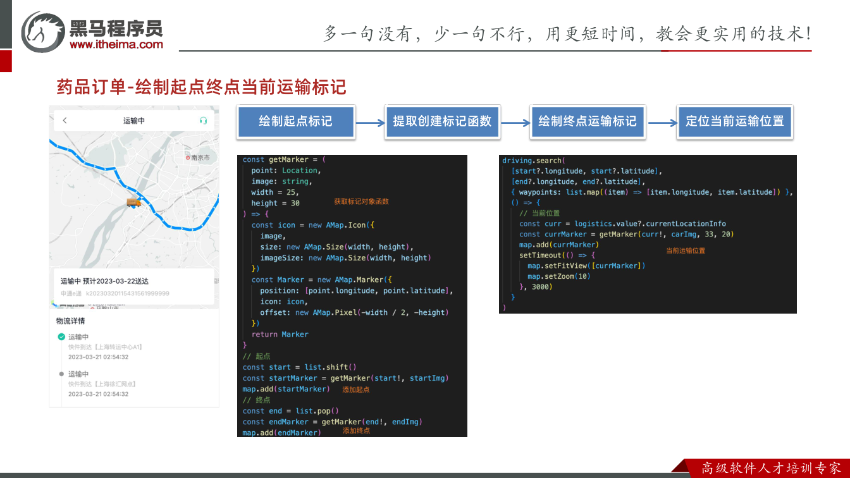The height and width of the screenshot is (478, 850).
Task: Tap the green headset customer service icon
Action: 203,121
